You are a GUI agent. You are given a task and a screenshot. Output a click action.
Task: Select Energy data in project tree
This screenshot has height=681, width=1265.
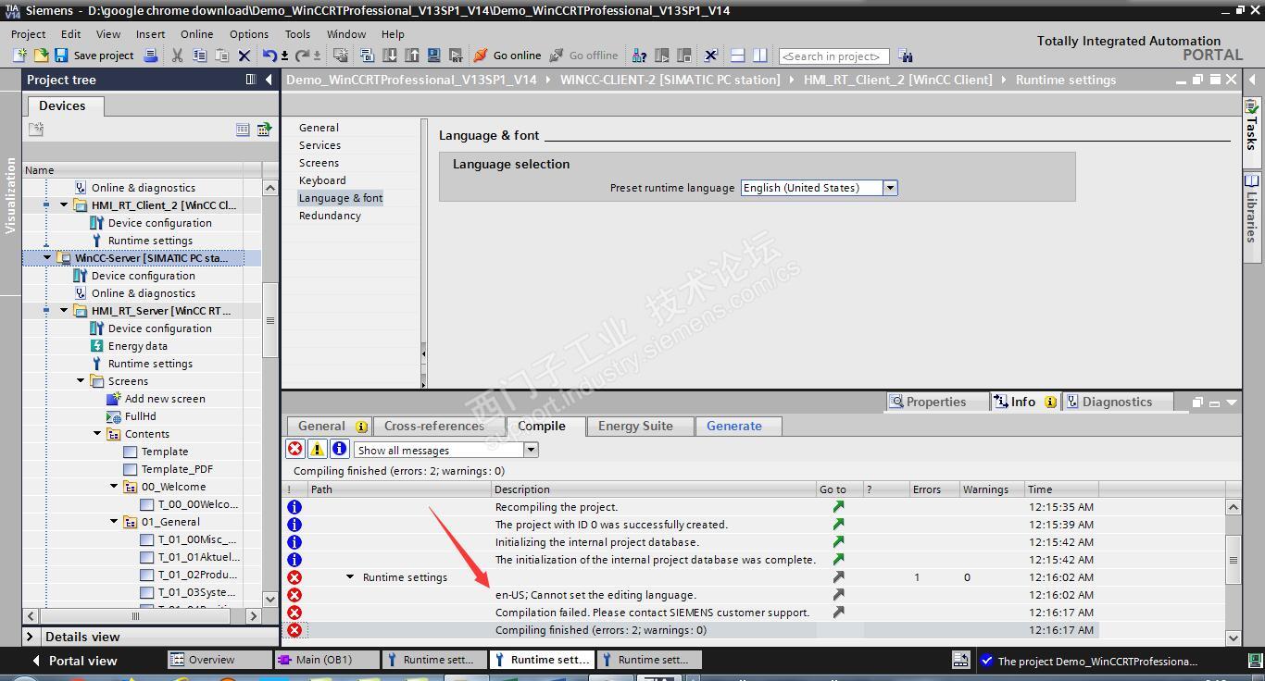[x=137, y=346]
